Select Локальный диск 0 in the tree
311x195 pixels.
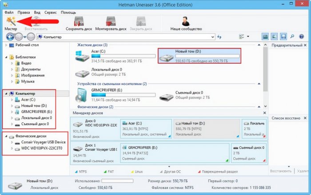pos(36,118)
